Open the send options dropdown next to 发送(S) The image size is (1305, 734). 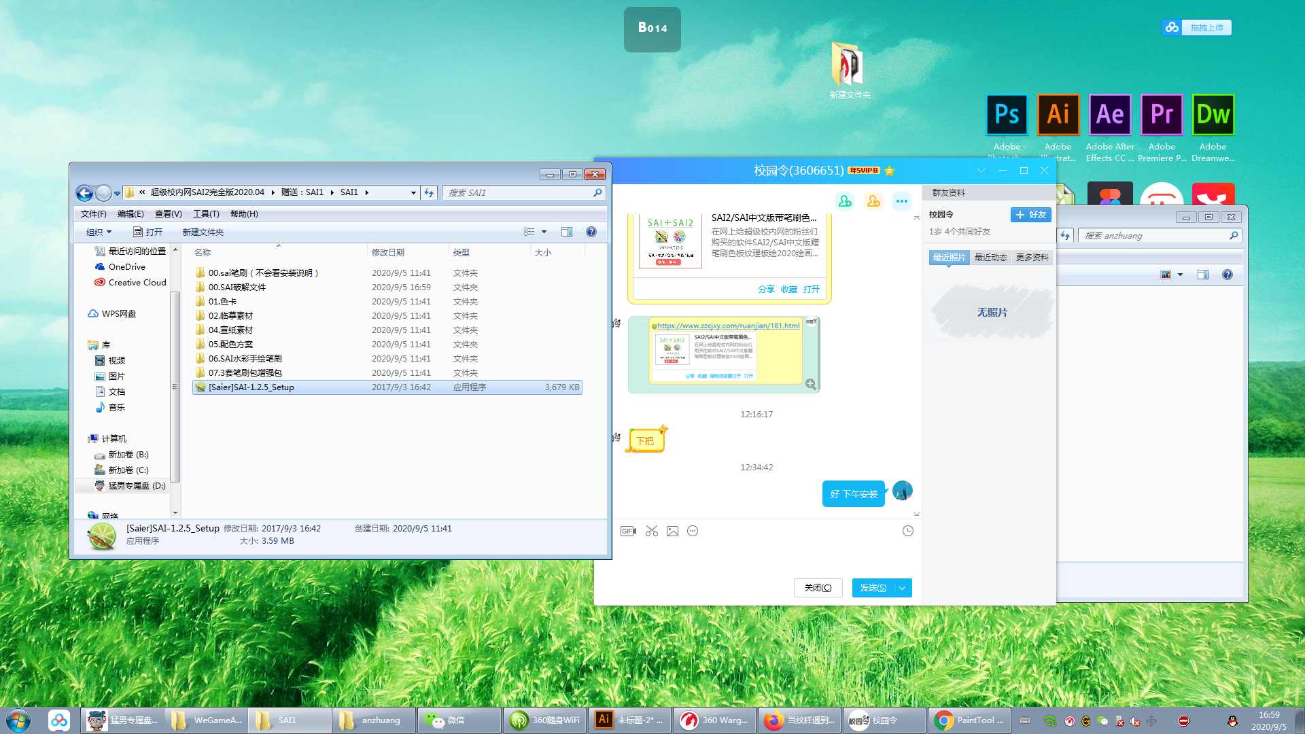(903, 588)
